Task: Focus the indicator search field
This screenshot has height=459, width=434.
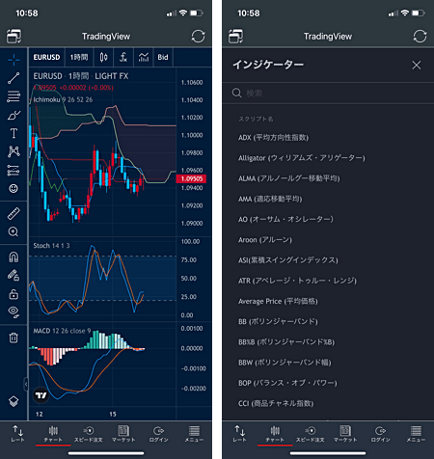Action: (x=328, y=94)
